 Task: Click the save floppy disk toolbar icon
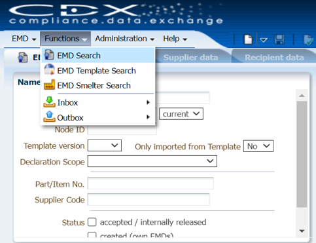[279, 39]
